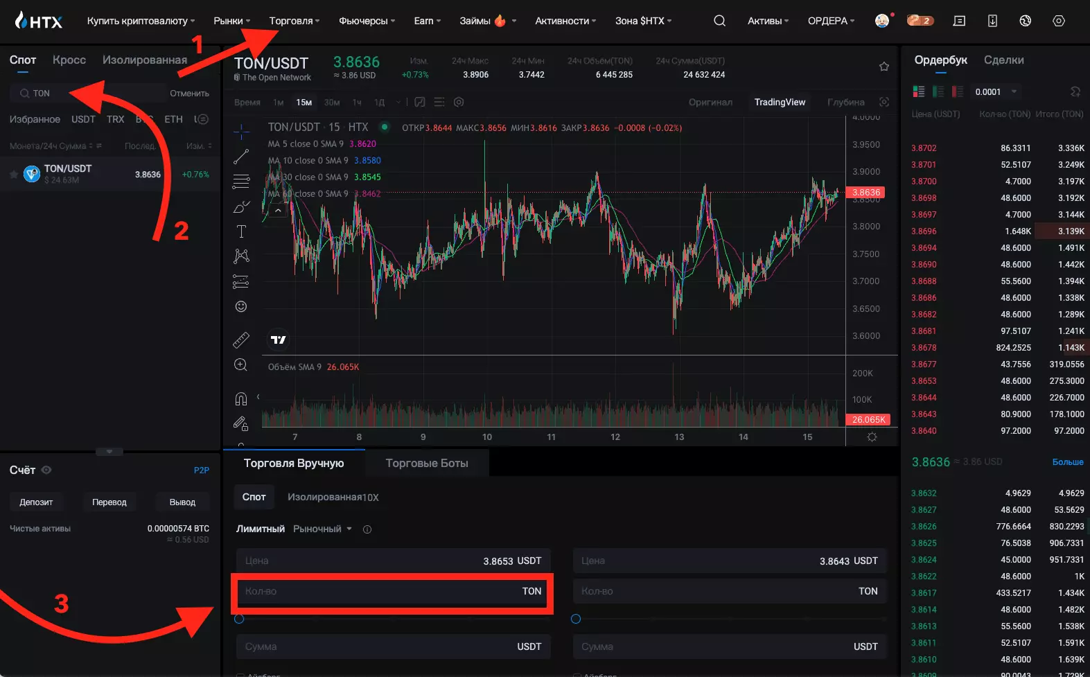The height and width of the screenshot is (677, 1090).
Task: Open the messages icon in header
Action: [959, 21]
